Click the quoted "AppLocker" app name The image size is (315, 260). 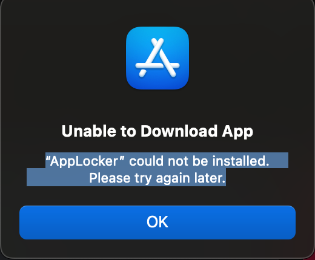pyautogui.click(x=85, y=161)
